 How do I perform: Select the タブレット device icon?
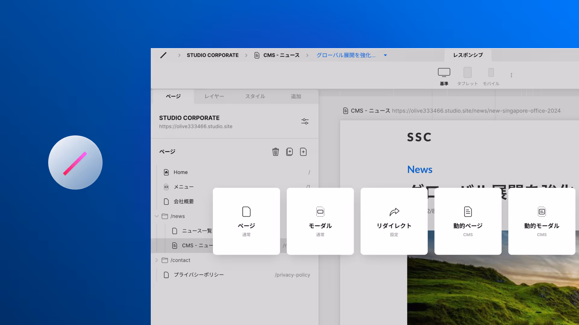(x=467, y=73)
